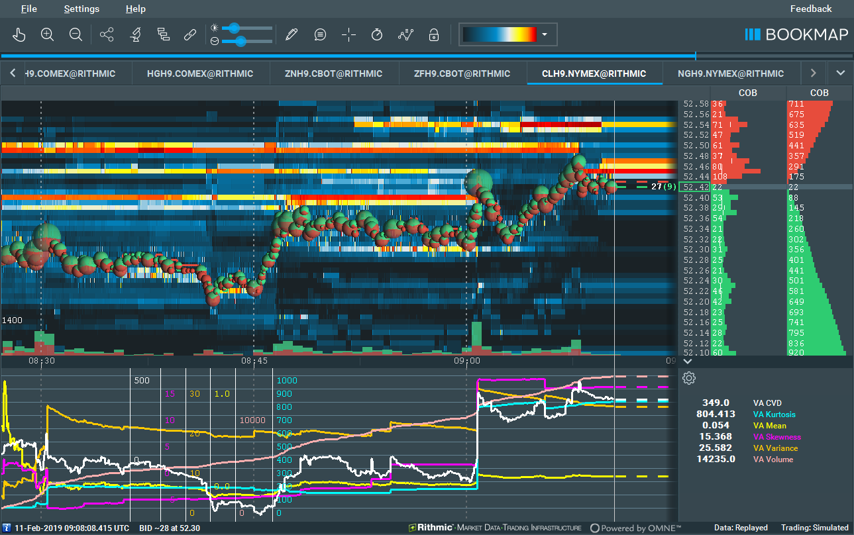This screenshot has width=854, height=535.
Task: Toggle the chart lock icon
Action: (x=434, y=34)
